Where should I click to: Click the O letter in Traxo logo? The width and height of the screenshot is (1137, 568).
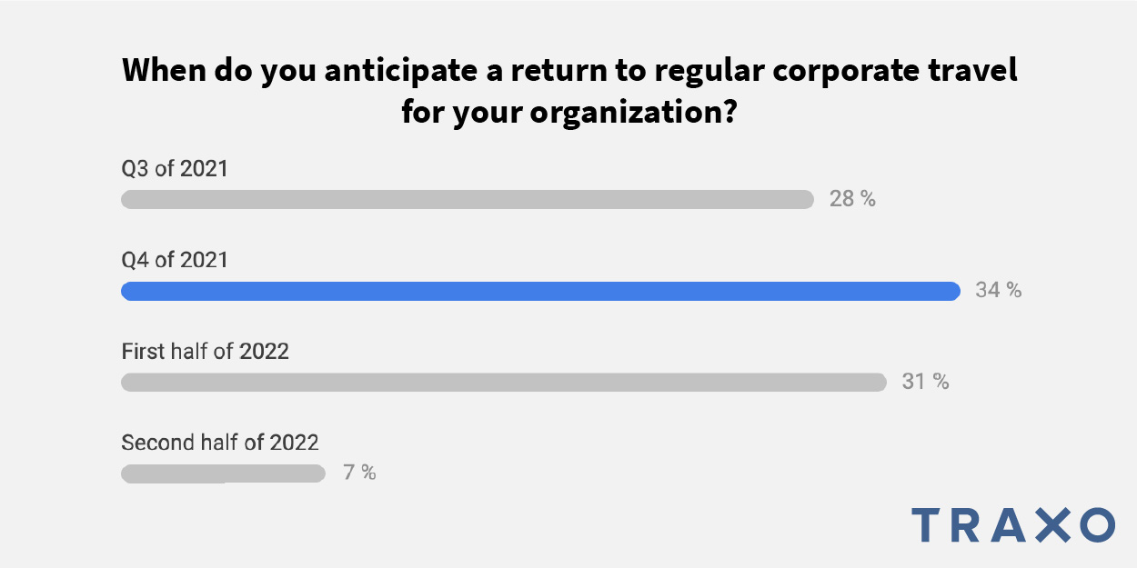pos(1097,525)
